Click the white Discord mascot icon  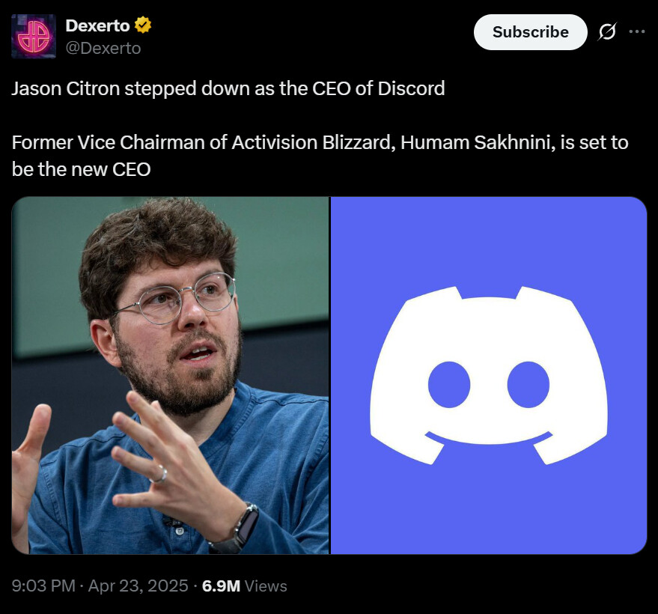coord(489,375)
